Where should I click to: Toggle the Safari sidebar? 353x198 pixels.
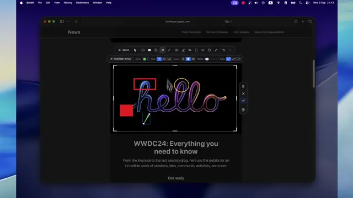point(62,21)
